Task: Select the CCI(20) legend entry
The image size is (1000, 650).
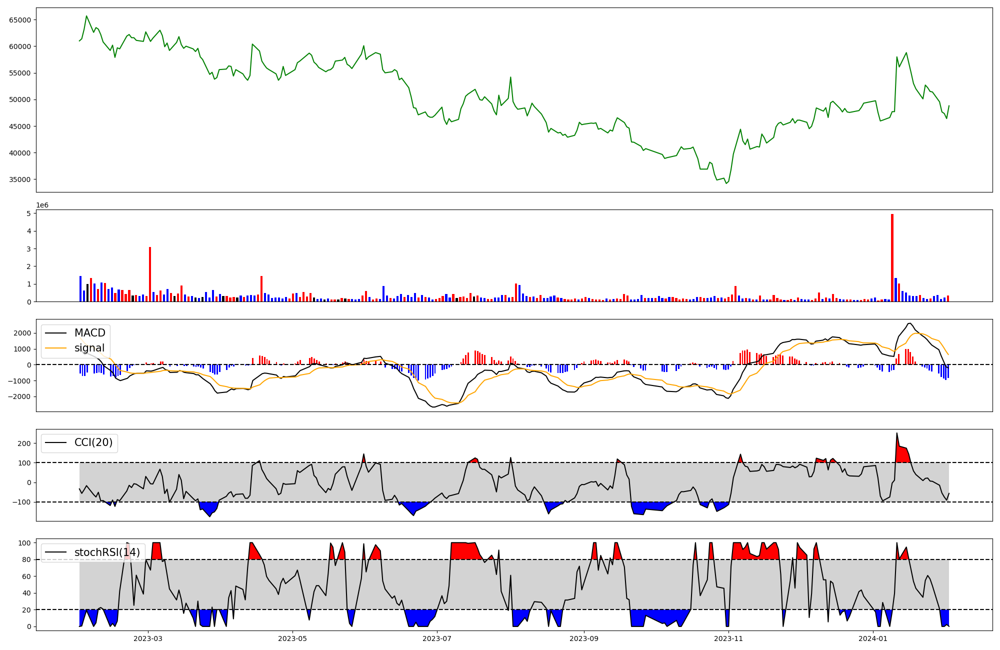Action: (93, 442)
